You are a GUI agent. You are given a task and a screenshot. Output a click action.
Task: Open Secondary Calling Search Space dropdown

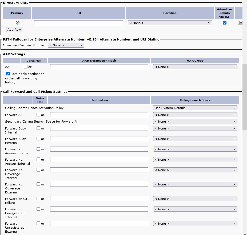coord(195,121)
